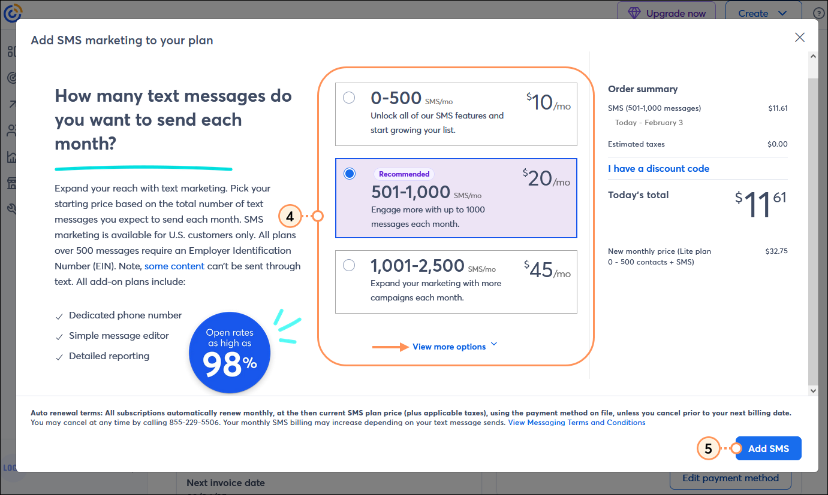Select the 501-1,000 SMS/mo radio button
This screenshot has width=828, height=495.
pyautogui.click(x=349, y=174)
